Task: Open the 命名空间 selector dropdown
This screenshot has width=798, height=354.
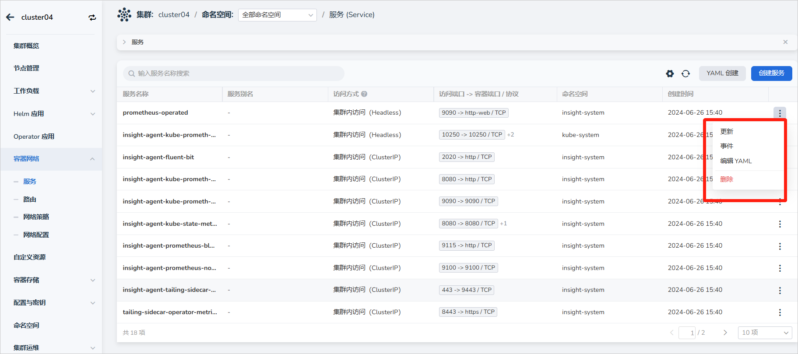Action: tap(278, 15)
